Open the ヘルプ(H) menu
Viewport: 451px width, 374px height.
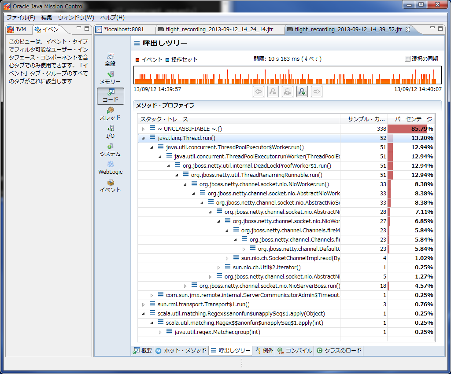[x=112, y=18]
